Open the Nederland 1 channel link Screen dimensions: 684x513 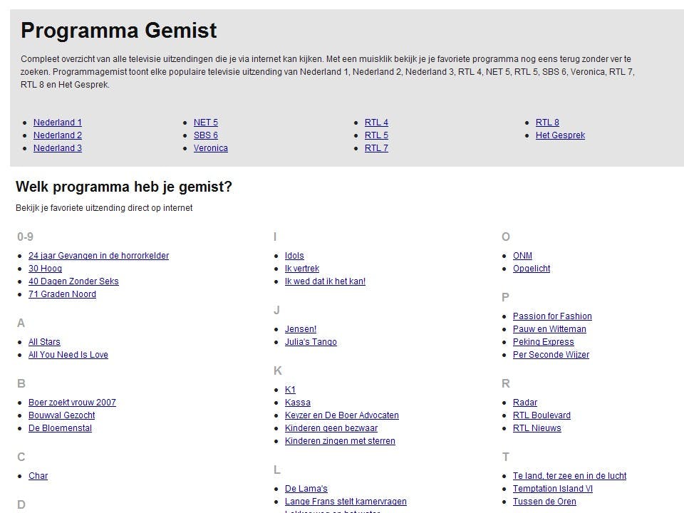[x=57, y=123]
